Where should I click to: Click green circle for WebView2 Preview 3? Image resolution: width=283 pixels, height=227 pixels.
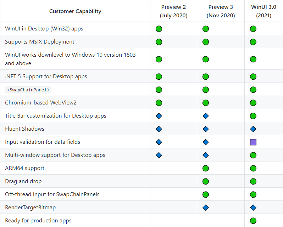click(x=206, y=103)
